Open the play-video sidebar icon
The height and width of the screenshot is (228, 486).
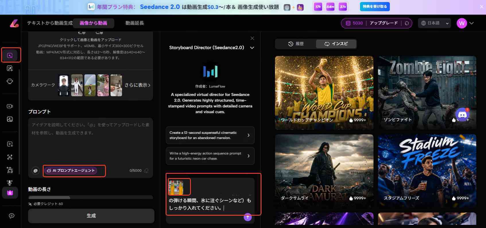[10, 144]
